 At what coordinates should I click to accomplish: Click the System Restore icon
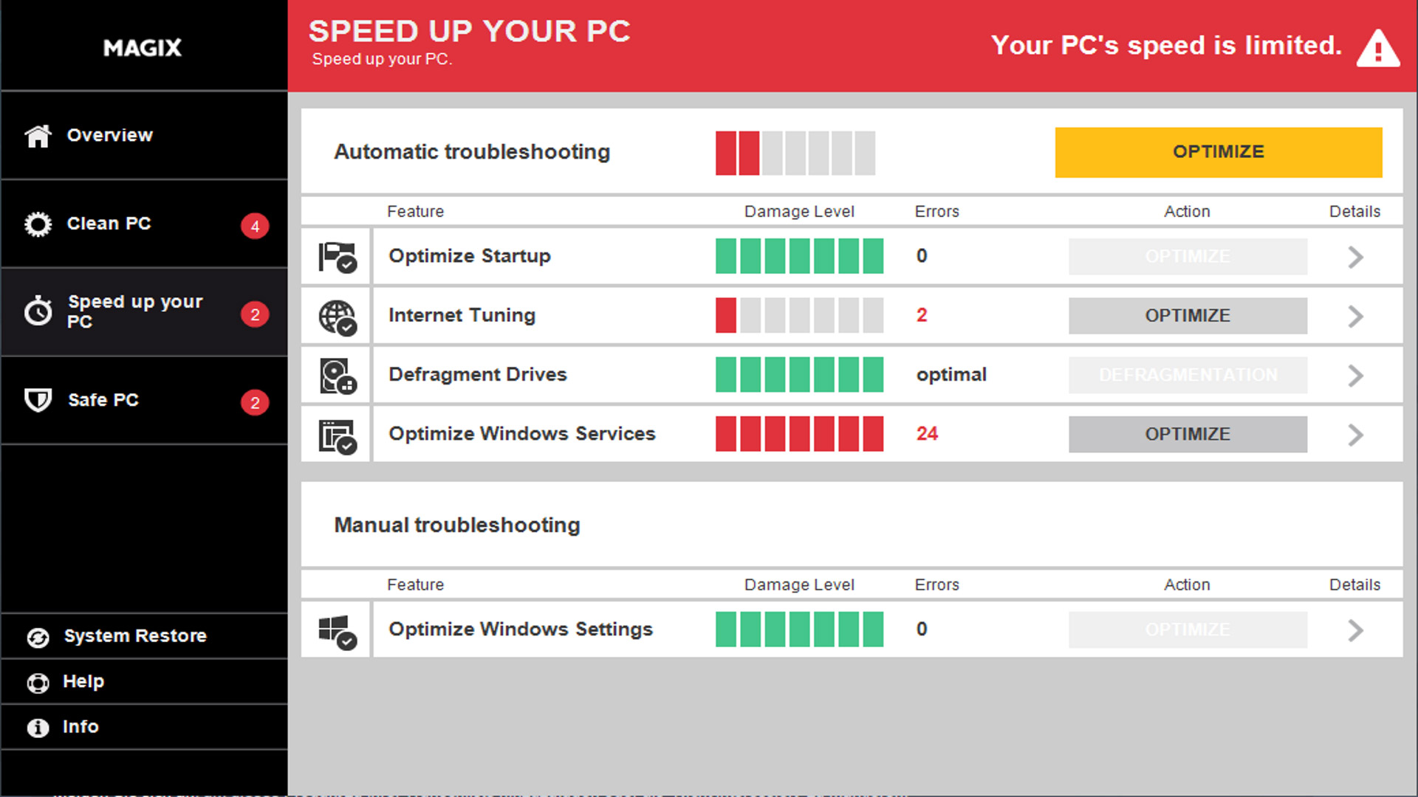click(36, 635)
